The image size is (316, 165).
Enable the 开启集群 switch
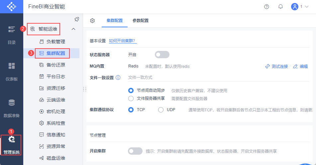(x=135, y=151)
